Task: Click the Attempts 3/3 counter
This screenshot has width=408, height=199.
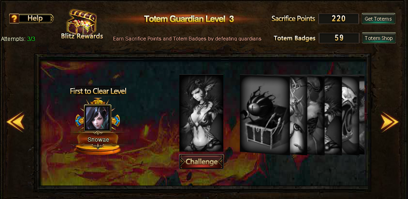Action: tap(18, 39)
